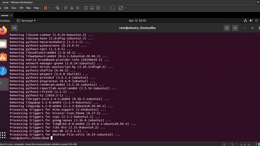
Task: Toggle the thumbnail bar view
Action: tap(92, 8)
